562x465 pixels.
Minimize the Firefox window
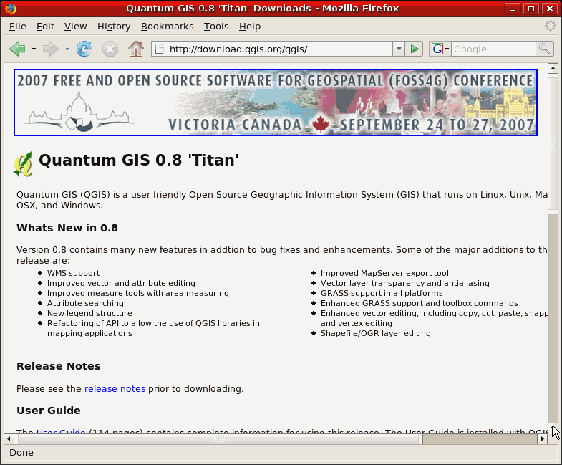513,9
